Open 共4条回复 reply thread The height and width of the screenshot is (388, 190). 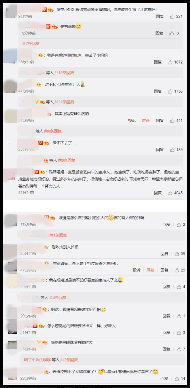click(x=58, y=297)
